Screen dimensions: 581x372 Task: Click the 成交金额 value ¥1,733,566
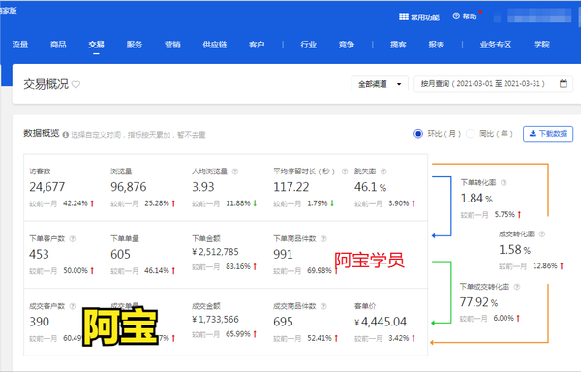[215, 320]
